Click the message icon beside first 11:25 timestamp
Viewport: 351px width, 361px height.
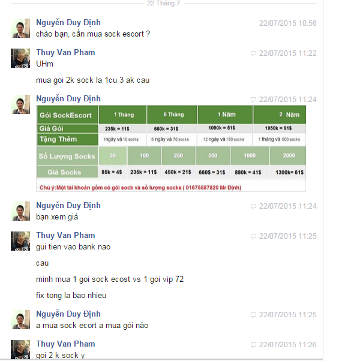(253, 236)
